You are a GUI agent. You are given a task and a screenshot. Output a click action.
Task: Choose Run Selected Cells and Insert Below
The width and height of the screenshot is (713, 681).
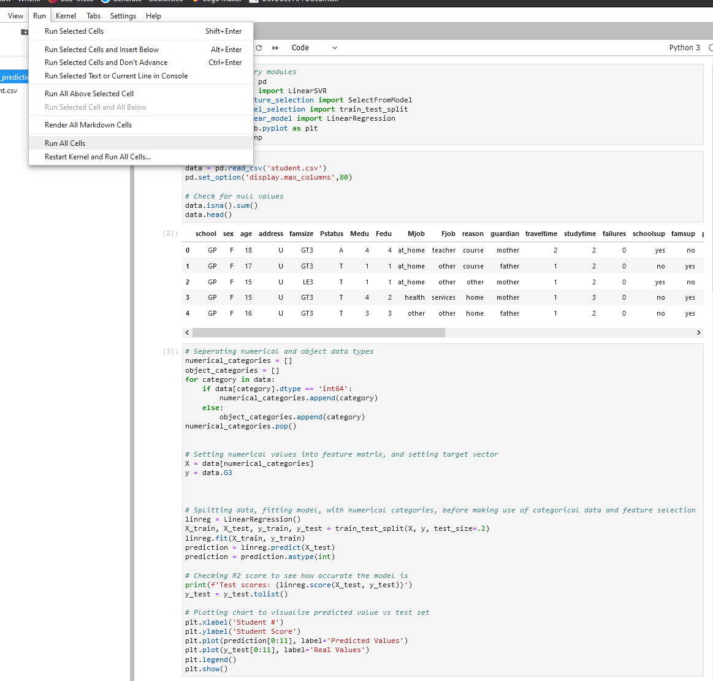(x=141, y=50)
